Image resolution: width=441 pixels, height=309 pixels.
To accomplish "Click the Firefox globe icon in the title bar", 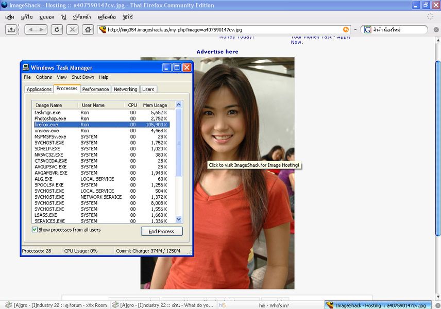I will 4,5.
